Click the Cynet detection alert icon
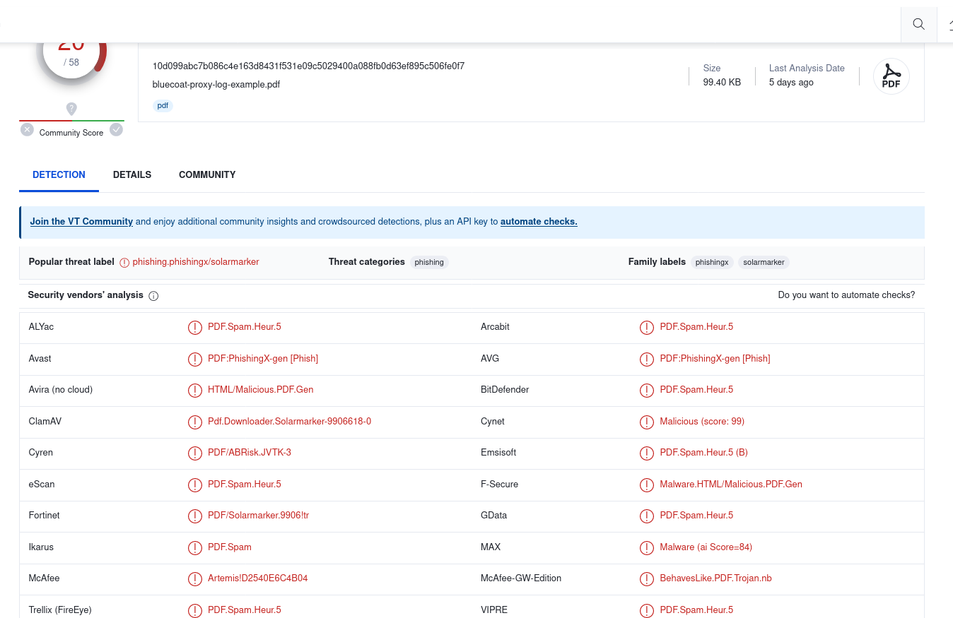This screenshot has height=618, width=953. [646, 422]
